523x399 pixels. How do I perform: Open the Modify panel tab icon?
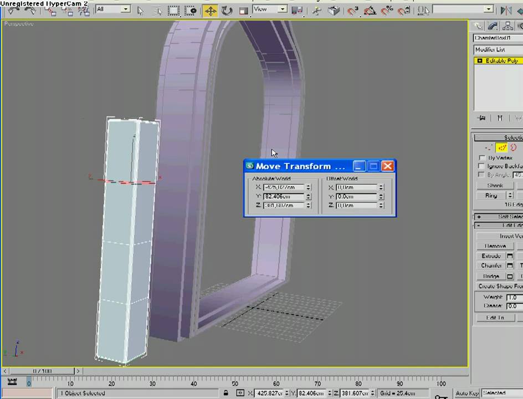(493, 26)
